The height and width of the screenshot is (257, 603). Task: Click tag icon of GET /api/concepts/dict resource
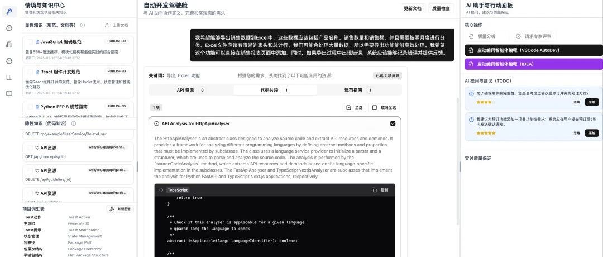[37, 147]
